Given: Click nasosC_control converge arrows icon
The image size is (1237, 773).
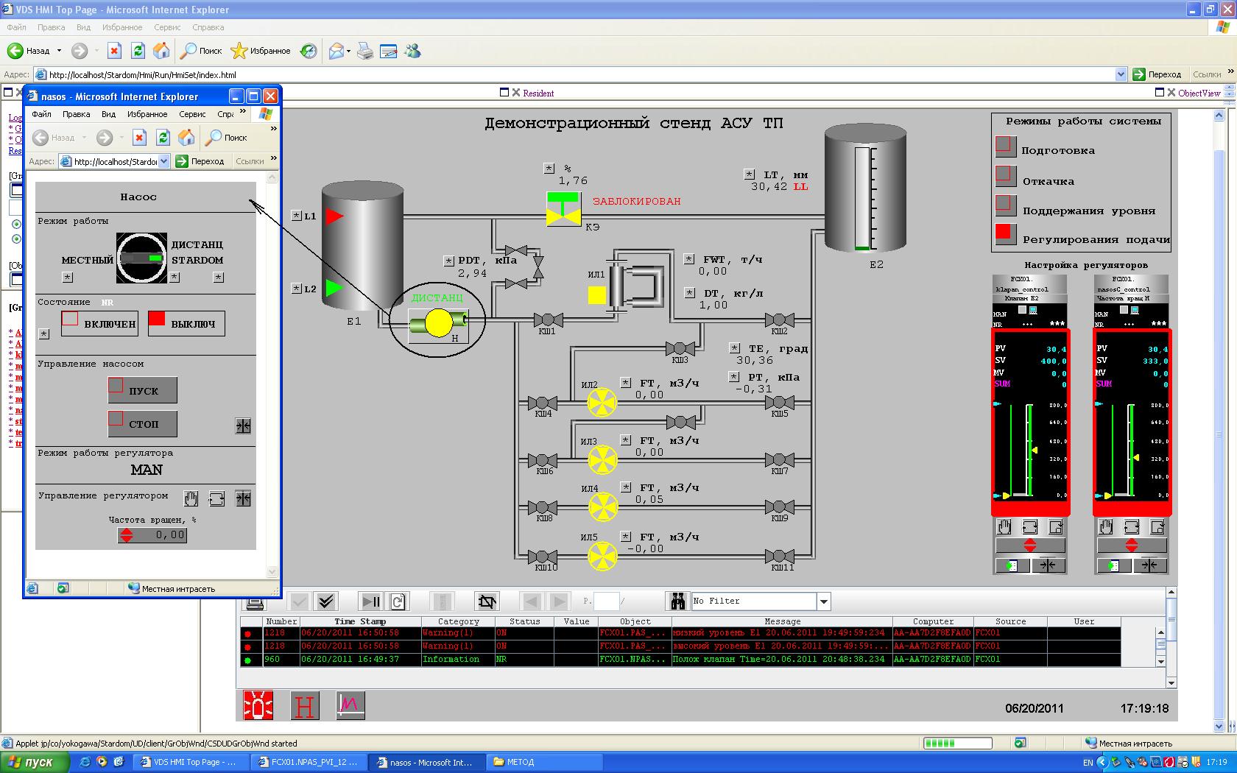Looking at the screenshot, I should [x=1149, y=565].
